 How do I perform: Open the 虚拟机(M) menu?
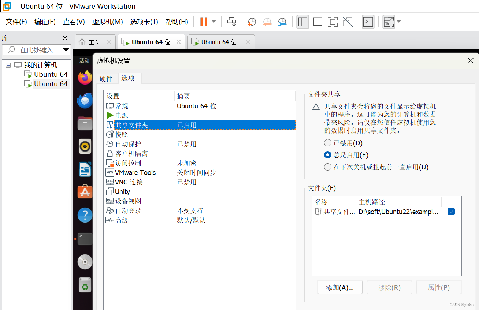point(107,22)
